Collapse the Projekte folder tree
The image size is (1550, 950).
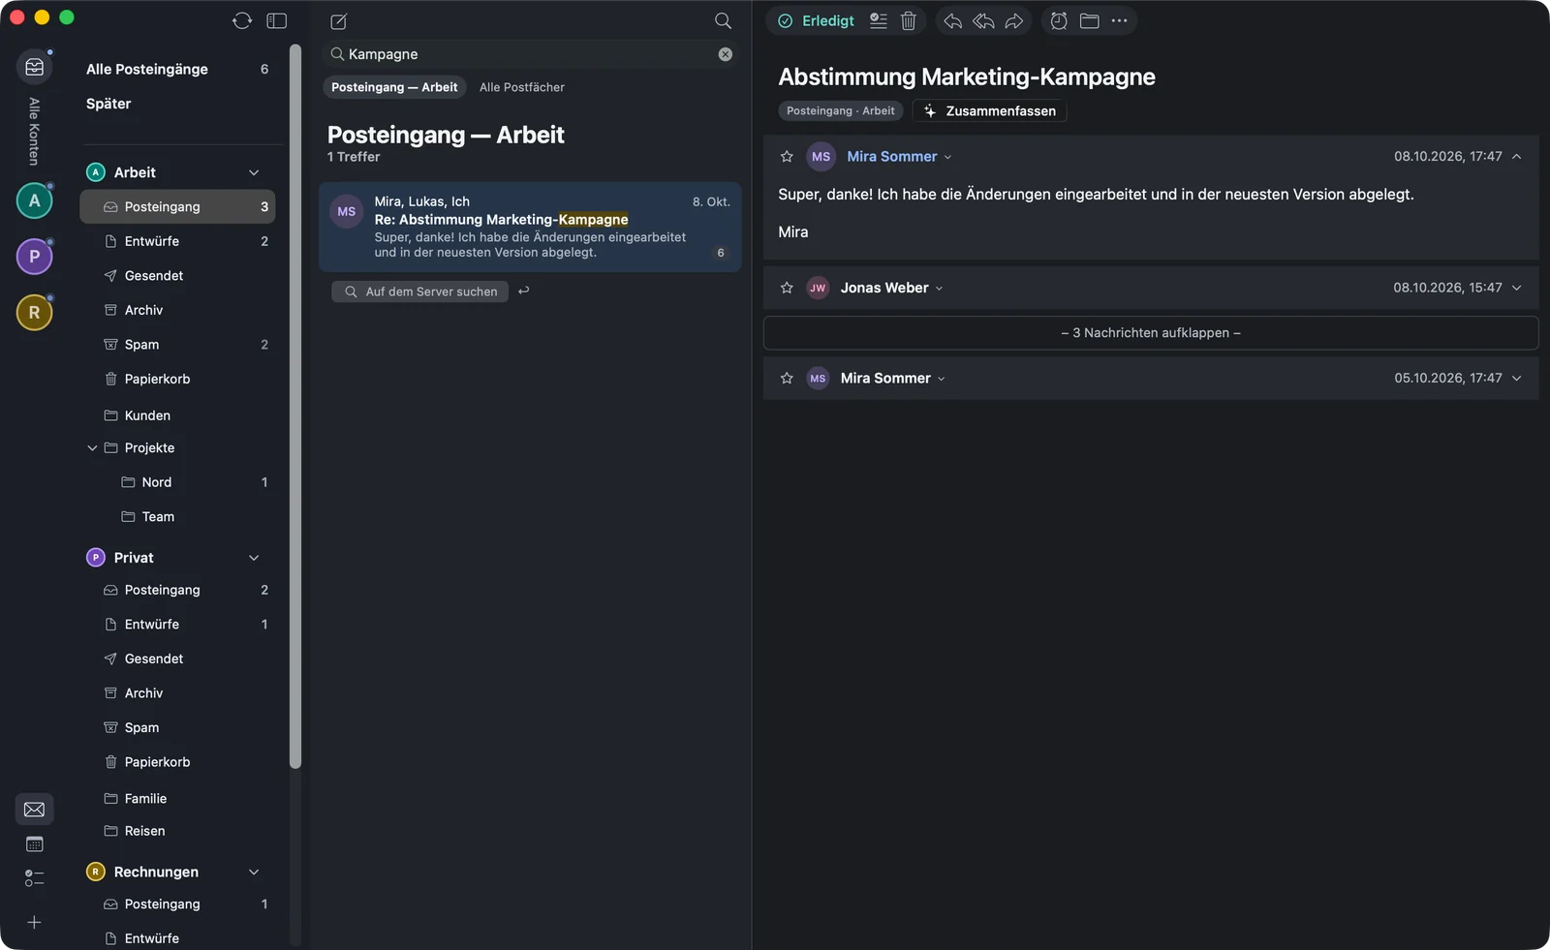(92, 448)
